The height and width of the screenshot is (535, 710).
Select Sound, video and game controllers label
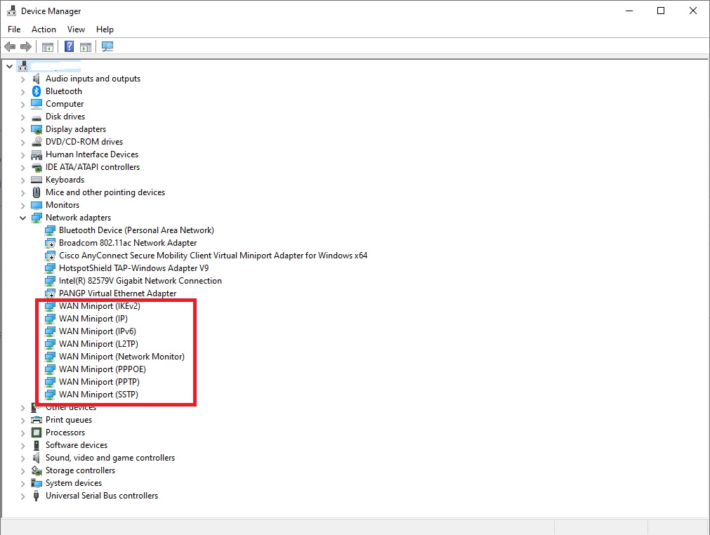pos(110,458)
